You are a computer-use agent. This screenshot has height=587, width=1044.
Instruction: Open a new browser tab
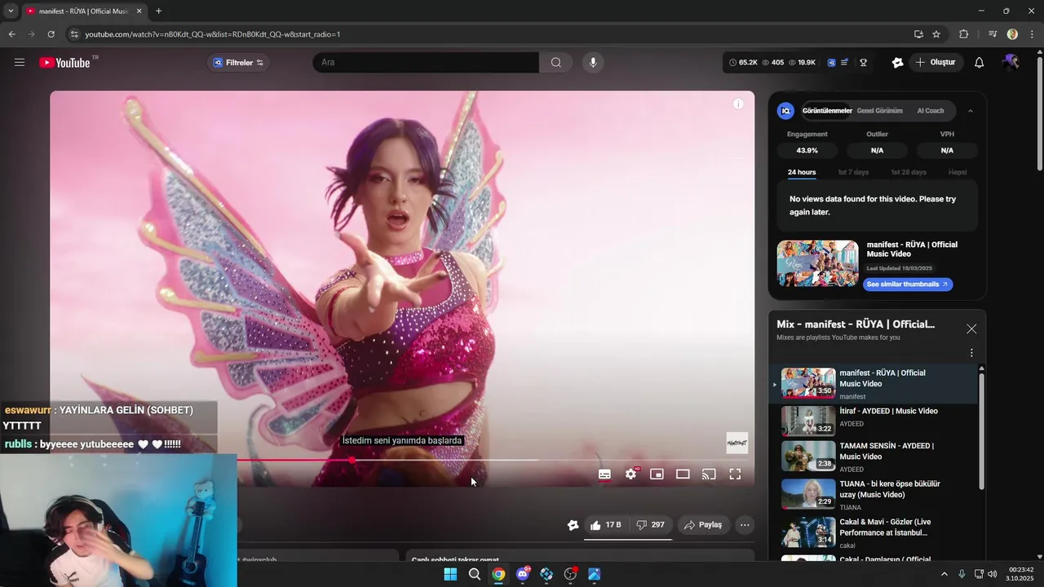tap(158, 11)
